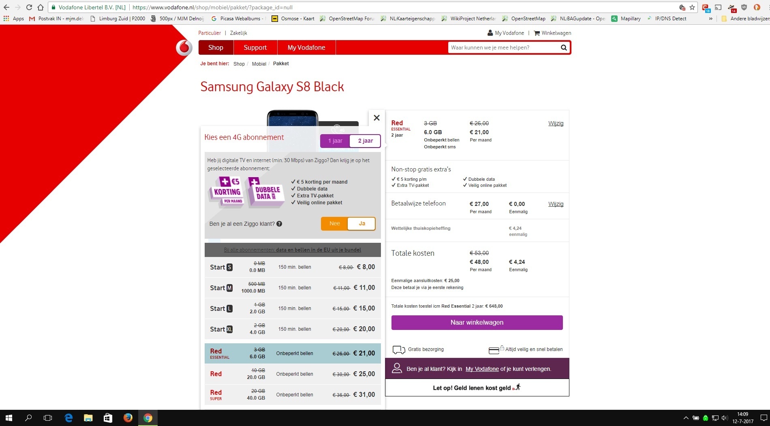Open Task View on the taskbar

[x=48, y=418]
